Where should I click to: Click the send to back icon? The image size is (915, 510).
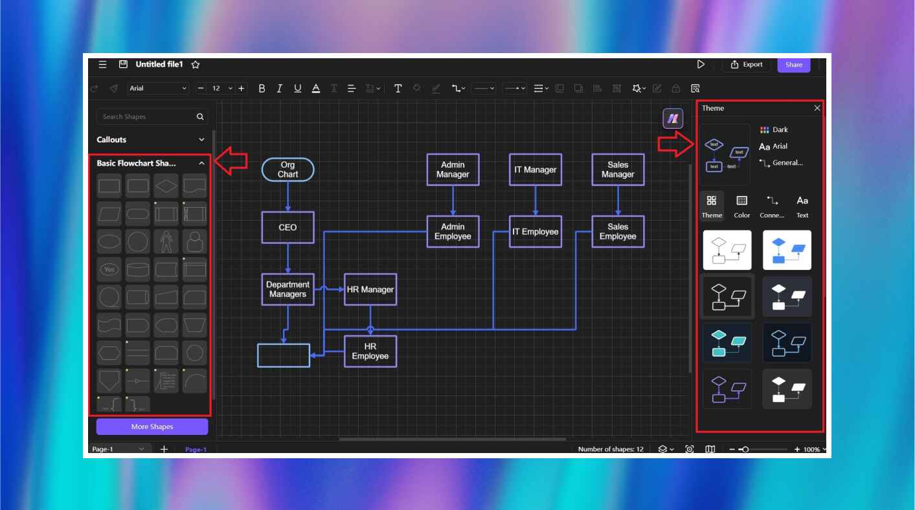578,88
